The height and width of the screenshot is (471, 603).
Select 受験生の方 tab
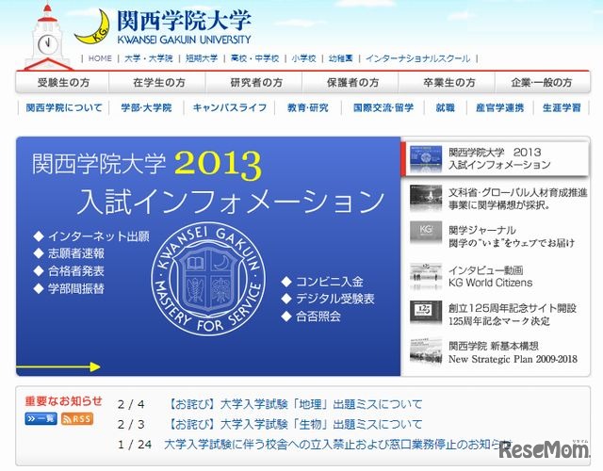click(63, 82)
